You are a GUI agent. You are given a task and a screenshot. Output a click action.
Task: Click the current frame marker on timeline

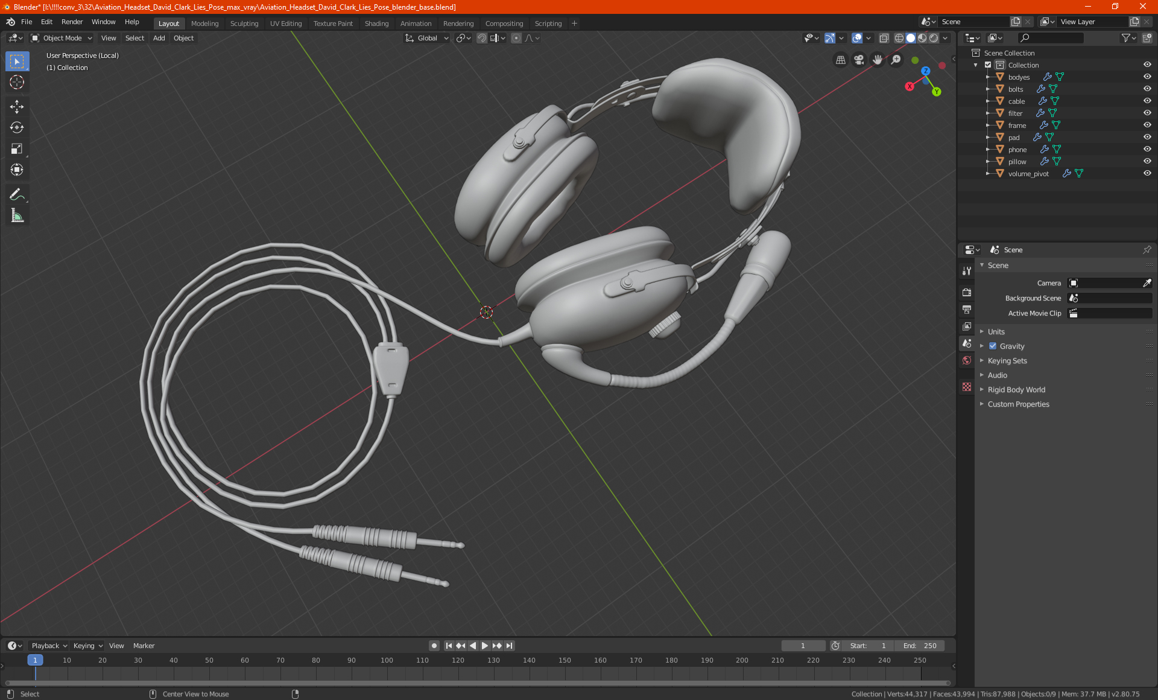click(x=35, y=660)
